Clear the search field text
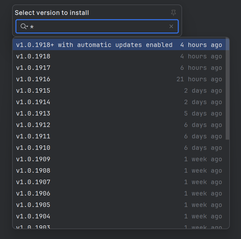Image resolution: width=241 pixels, height=239 pixels. pyautogui.click(x=171, y=26)
